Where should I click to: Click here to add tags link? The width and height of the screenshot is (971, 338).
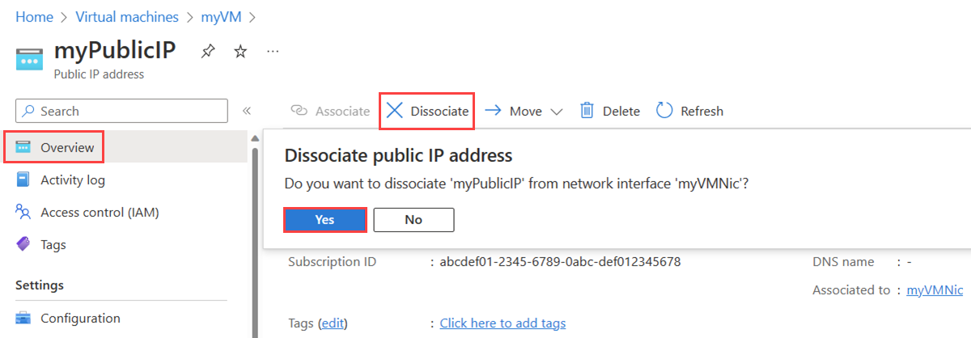pyautogui.click(x=502, y=323)
